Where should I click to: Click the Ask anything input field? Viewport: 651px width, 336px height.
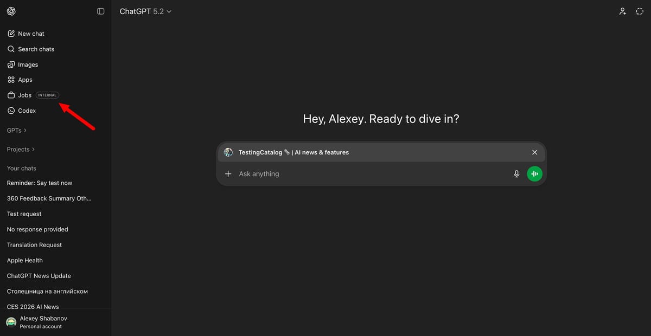[x=325, y=173]
